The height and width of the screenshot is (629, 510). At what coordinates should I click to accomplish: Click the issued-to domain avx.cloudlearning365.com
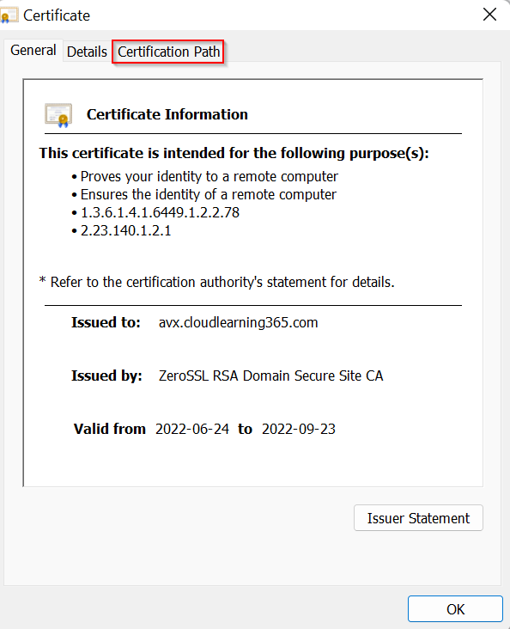click(x=238, y=322)
